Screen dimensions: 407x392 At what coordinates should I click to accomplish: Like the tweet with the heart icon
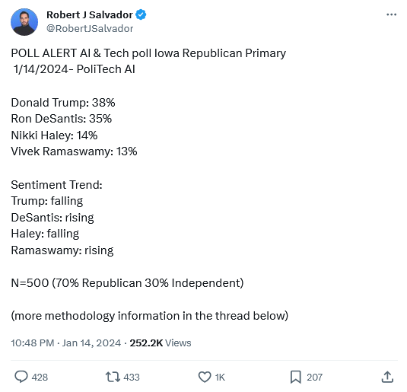coord(205,377)
